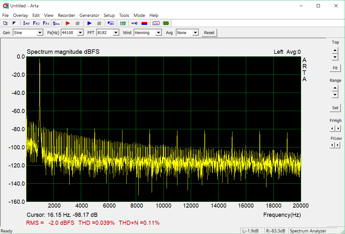Screen dimensions: 345x234
Task: Click the '10000' frequency axis tick label
Action: click(x=163, y=206)
